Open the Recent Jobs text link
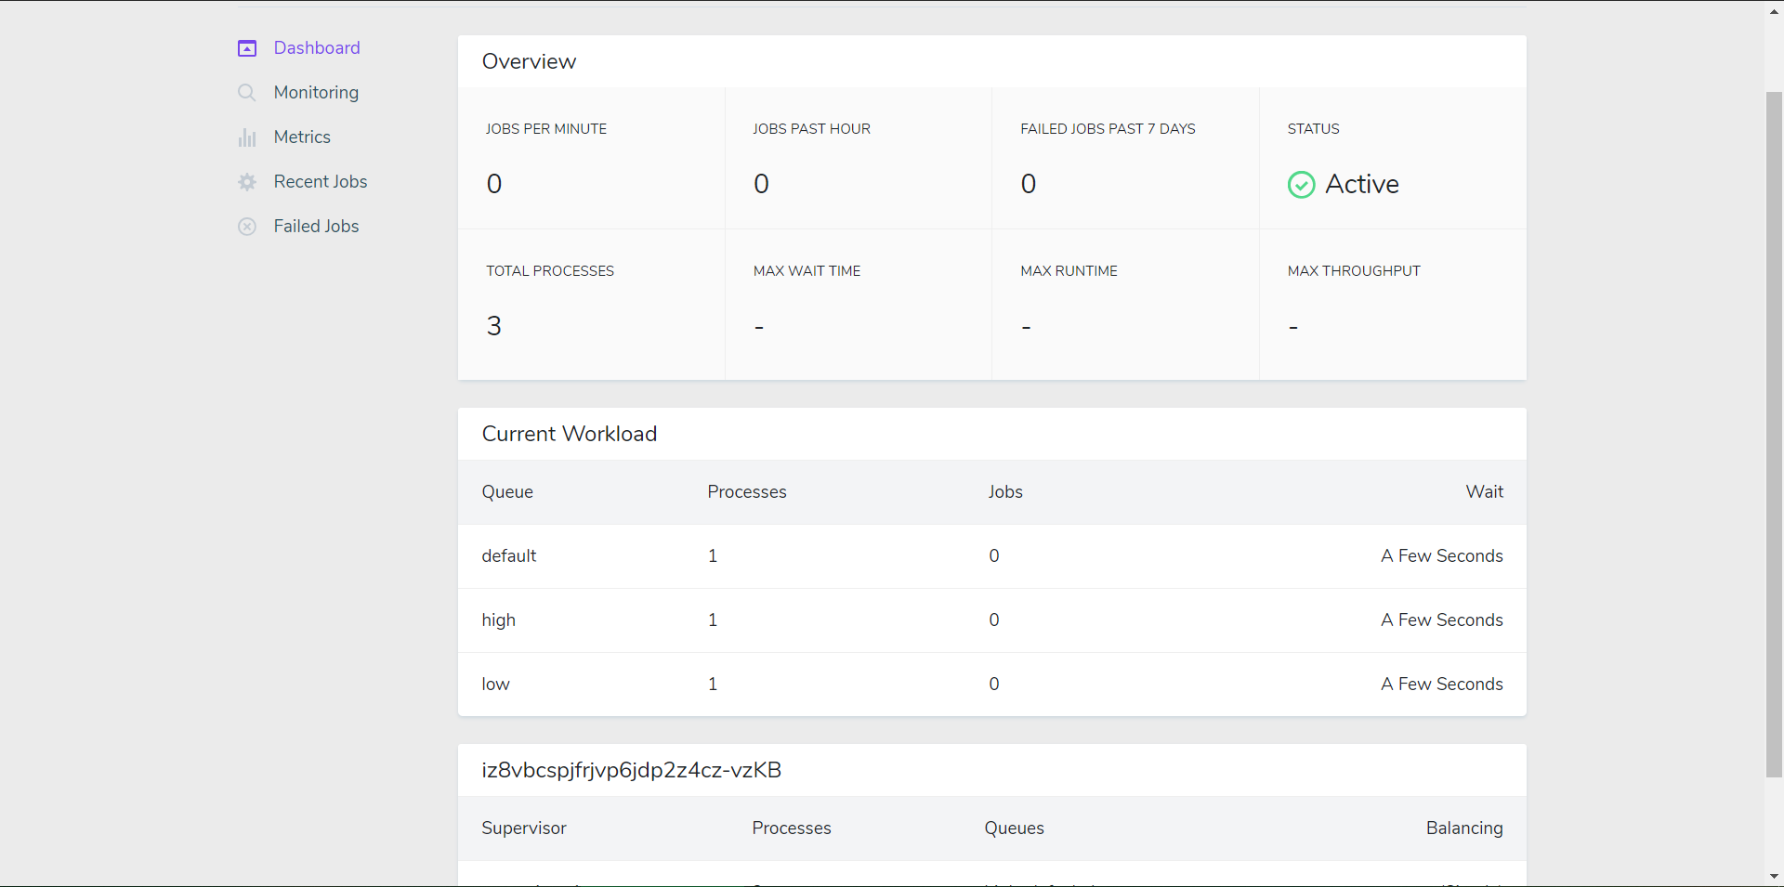The image size is (1784, 887). [x=321, y=182]
